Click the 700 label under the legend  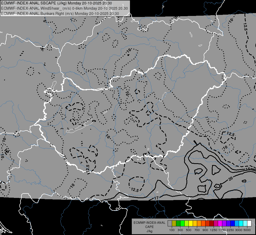pyautogui.click(x=197, y=230)
